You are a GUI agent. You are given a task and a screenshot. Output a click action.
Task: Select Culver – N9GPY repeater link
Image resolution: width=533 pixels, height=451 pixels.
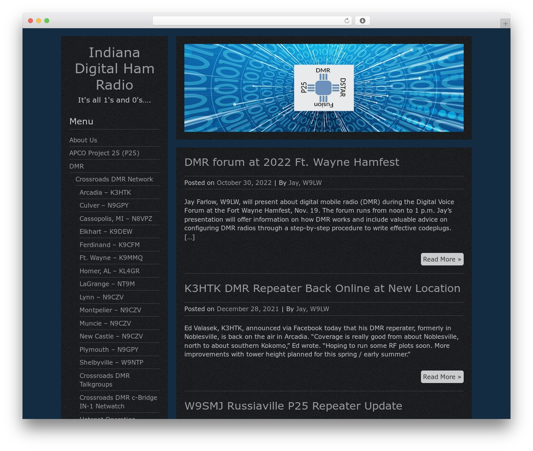click(x=104, y=206)
